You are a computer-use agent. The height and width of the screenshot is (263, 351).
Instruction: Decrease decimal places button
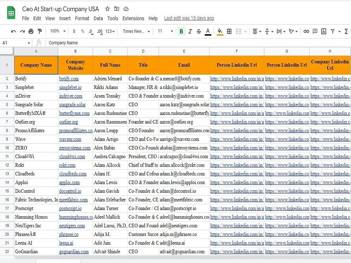click(x=91, y=32)
